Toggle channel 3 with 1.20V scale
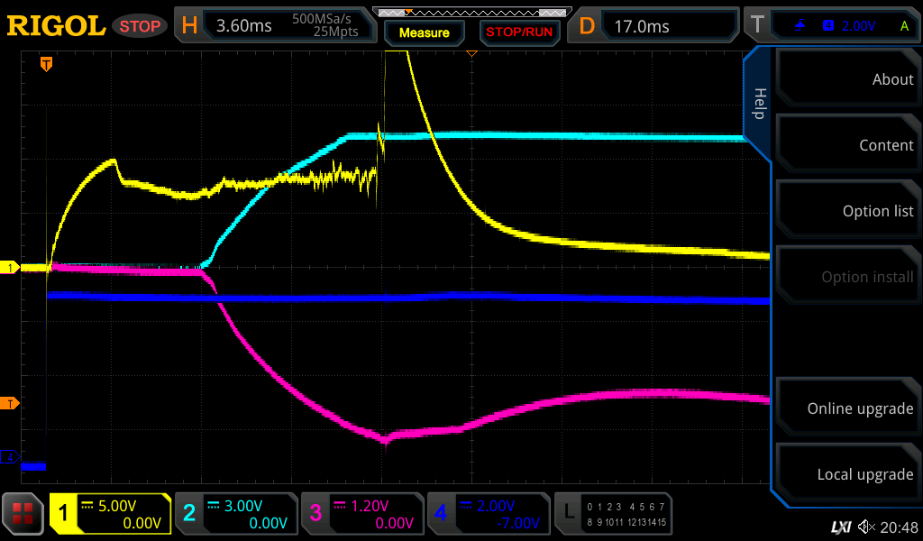923x541 pixels. 361,514
